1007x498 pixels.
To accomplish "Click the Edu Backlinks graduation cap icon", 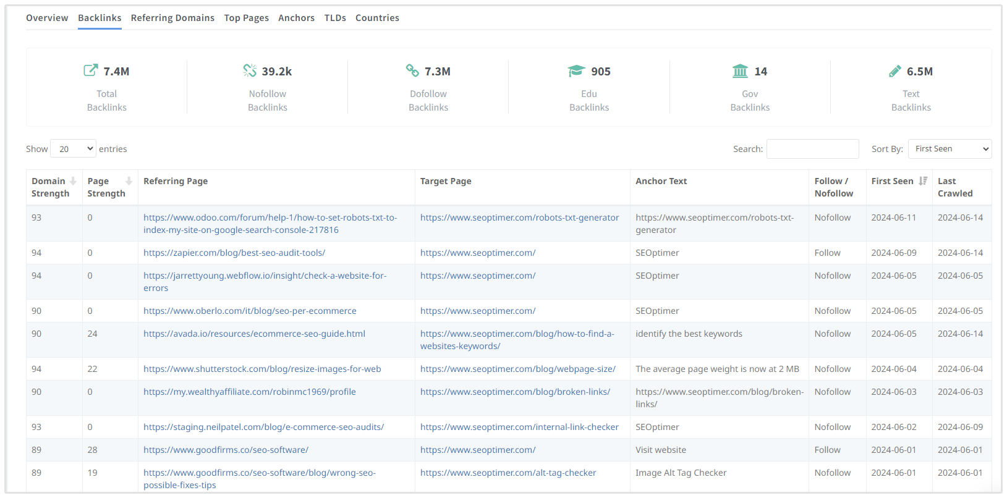I will [576, 71].
